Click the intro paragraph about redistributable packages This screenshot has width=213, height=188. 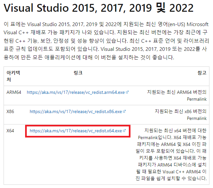[x=106, y=41]
